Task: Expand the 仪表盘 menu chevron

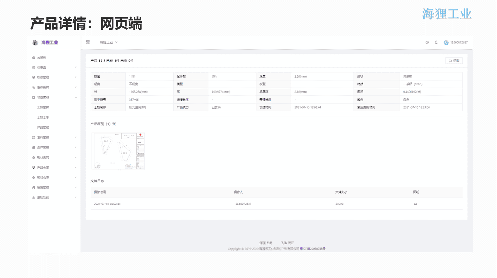Action: pos(76,67)
